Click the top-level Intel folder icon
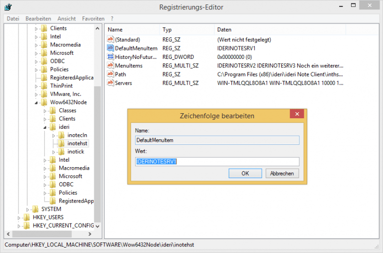The width and height of the screenshot is (383, 253). [x=44, y=36]
